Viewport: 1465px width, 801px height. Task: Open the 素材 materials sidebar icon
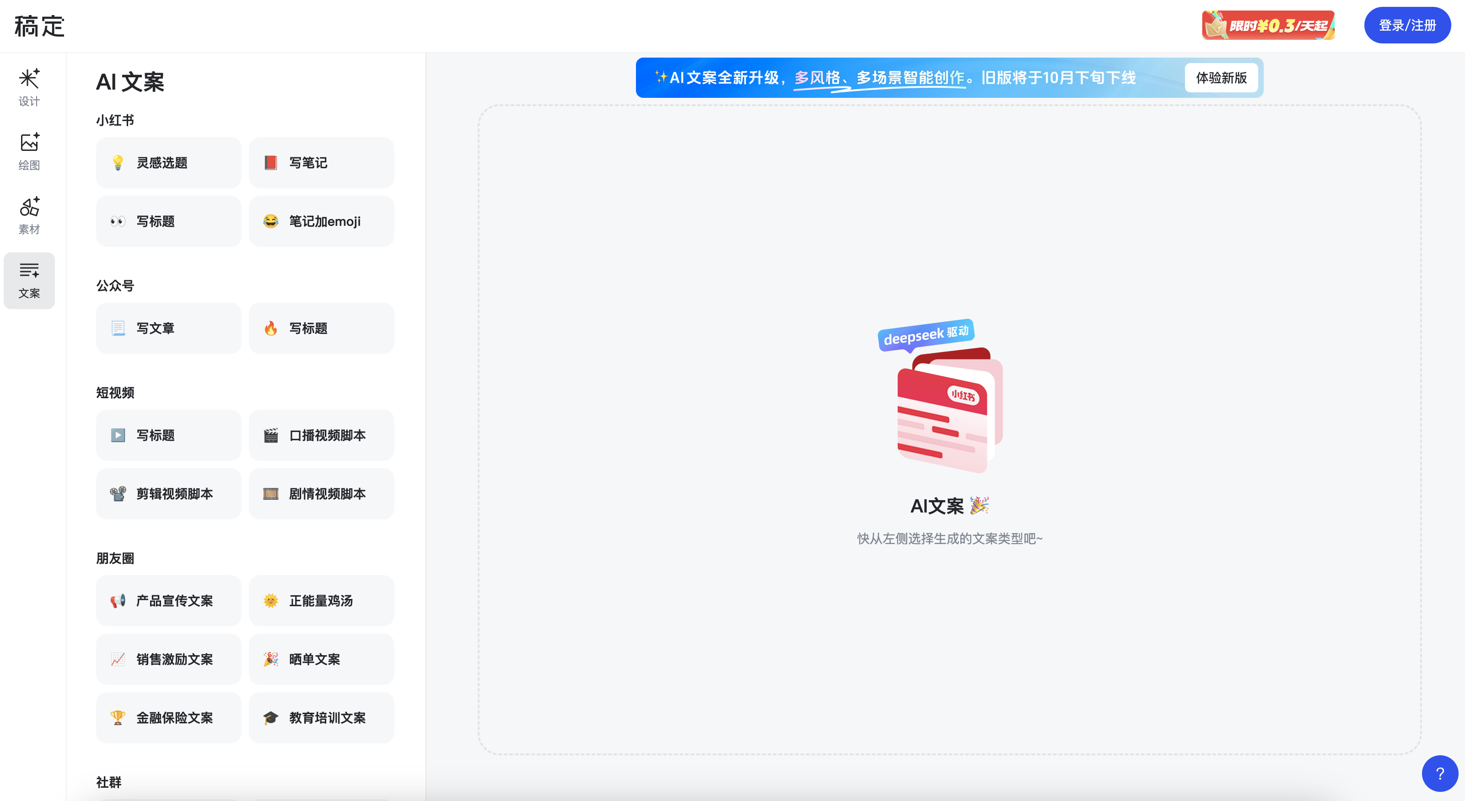coord(29,215)
